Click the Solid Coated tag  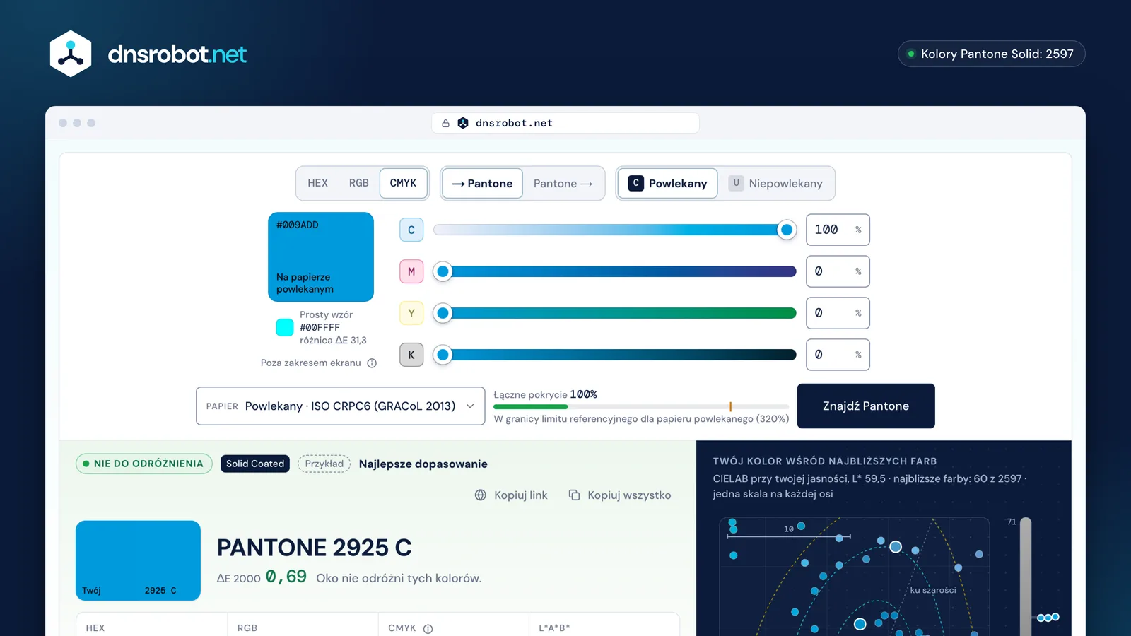pyautogui.click(x=255, y=464)
